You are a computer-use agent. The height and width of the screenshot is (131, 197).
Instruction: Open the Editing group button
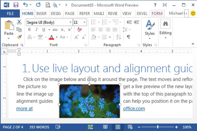[x=166, y=29]
